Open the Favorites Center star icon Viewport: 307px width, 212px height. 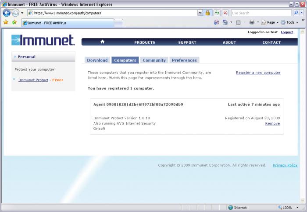point(6,22)
